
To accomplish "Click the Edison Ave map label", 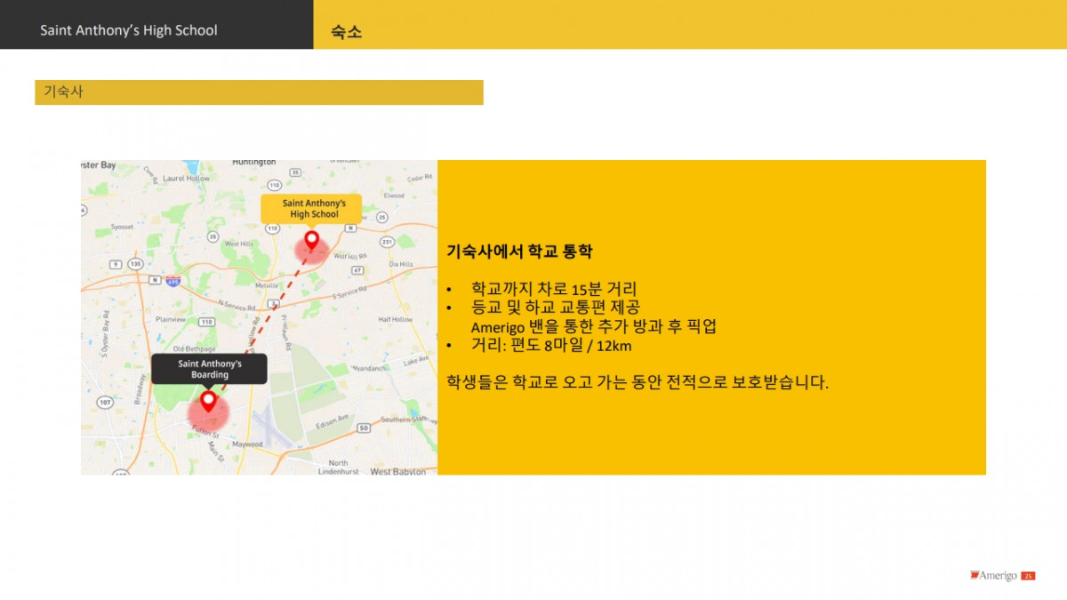I will click(332, 424).
